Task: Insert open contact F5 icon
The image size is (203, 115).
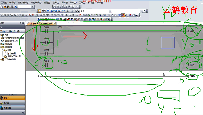Action: [1, 15]
